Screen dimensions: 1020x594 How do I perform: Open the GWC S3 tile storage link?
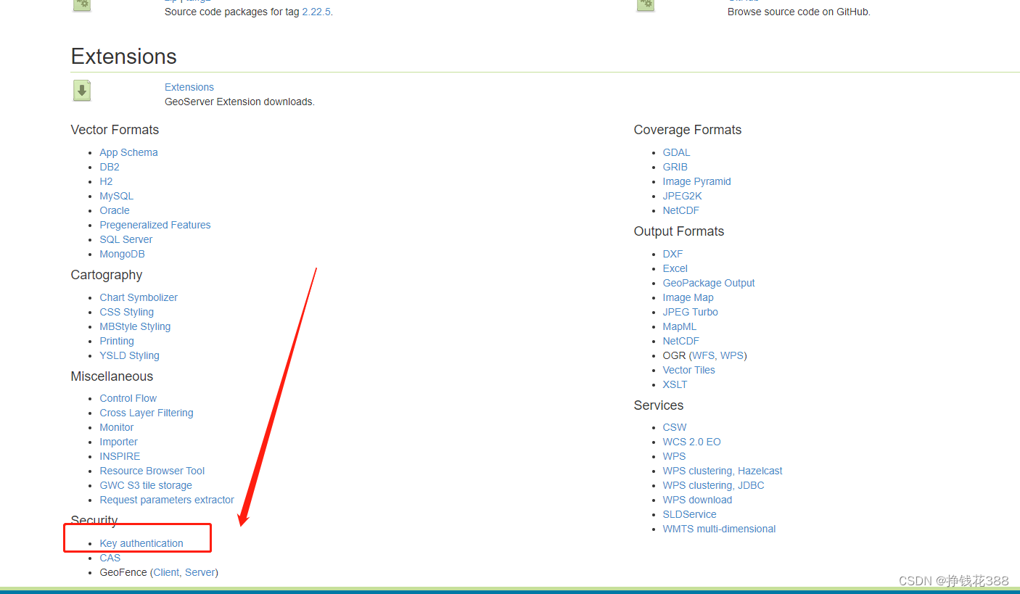pyautogui.click(x=146, y=485)
